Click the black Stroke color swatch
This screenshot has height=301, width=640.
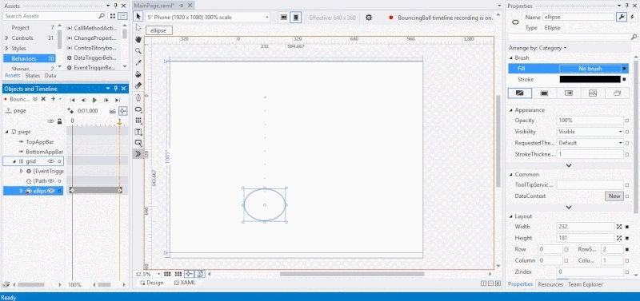[x=590, y=79]
